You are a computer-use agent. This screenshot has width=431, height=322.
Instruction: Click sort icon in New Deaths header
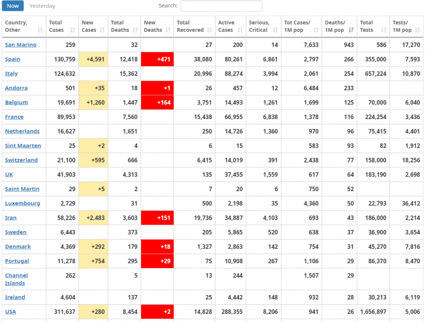point(168,30)
